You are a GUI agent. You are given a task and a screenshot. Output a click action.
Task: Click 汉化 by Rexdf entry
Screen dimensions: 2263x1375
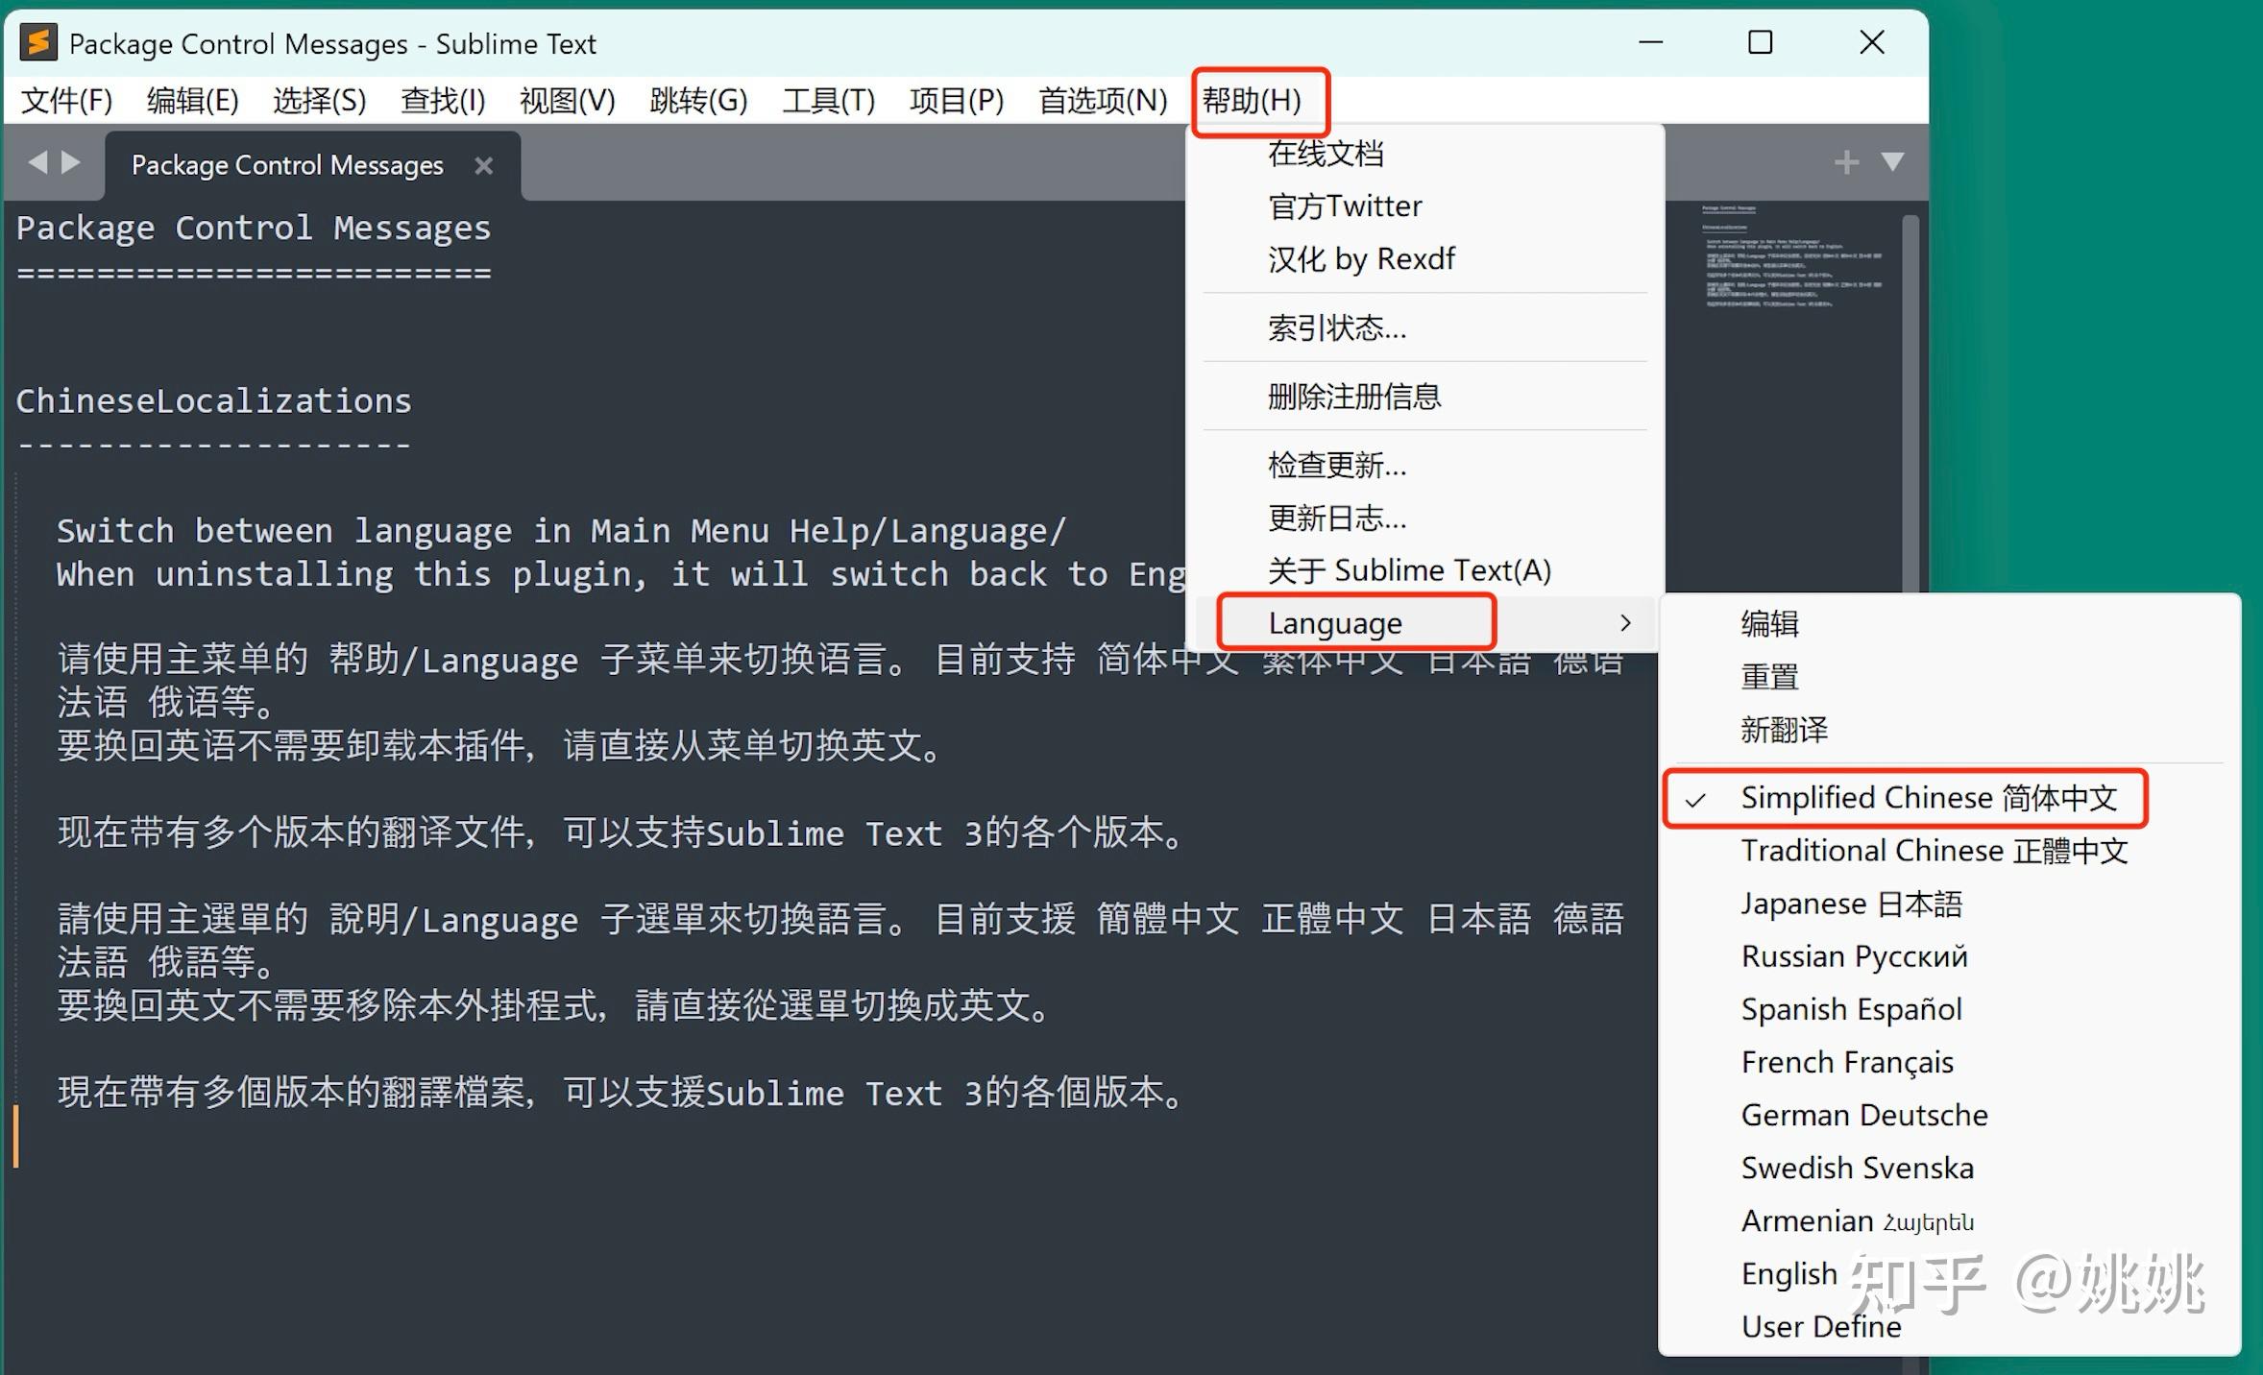pyautogui.click(x=1360, y=258)
